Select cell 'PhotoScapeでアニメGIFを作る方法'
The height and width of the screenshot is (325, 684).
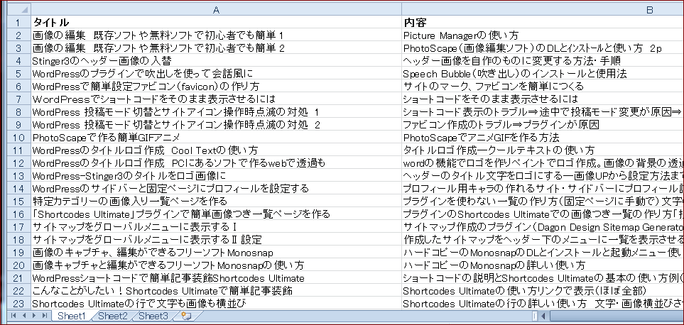[543, 137]
